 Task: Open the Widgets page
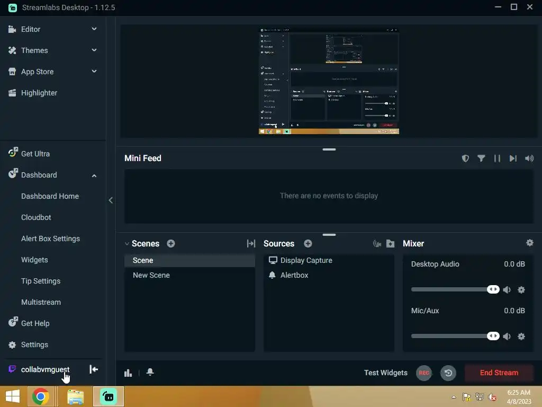tap(34, 260)
